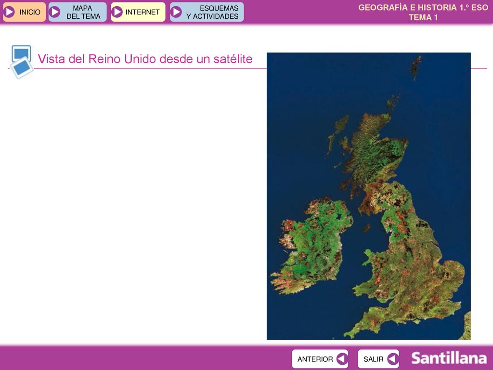Click the play arrow icon on MAPA DEL TEMA
The width and height of the screenshot is (493, 370).
pos(55,12)
